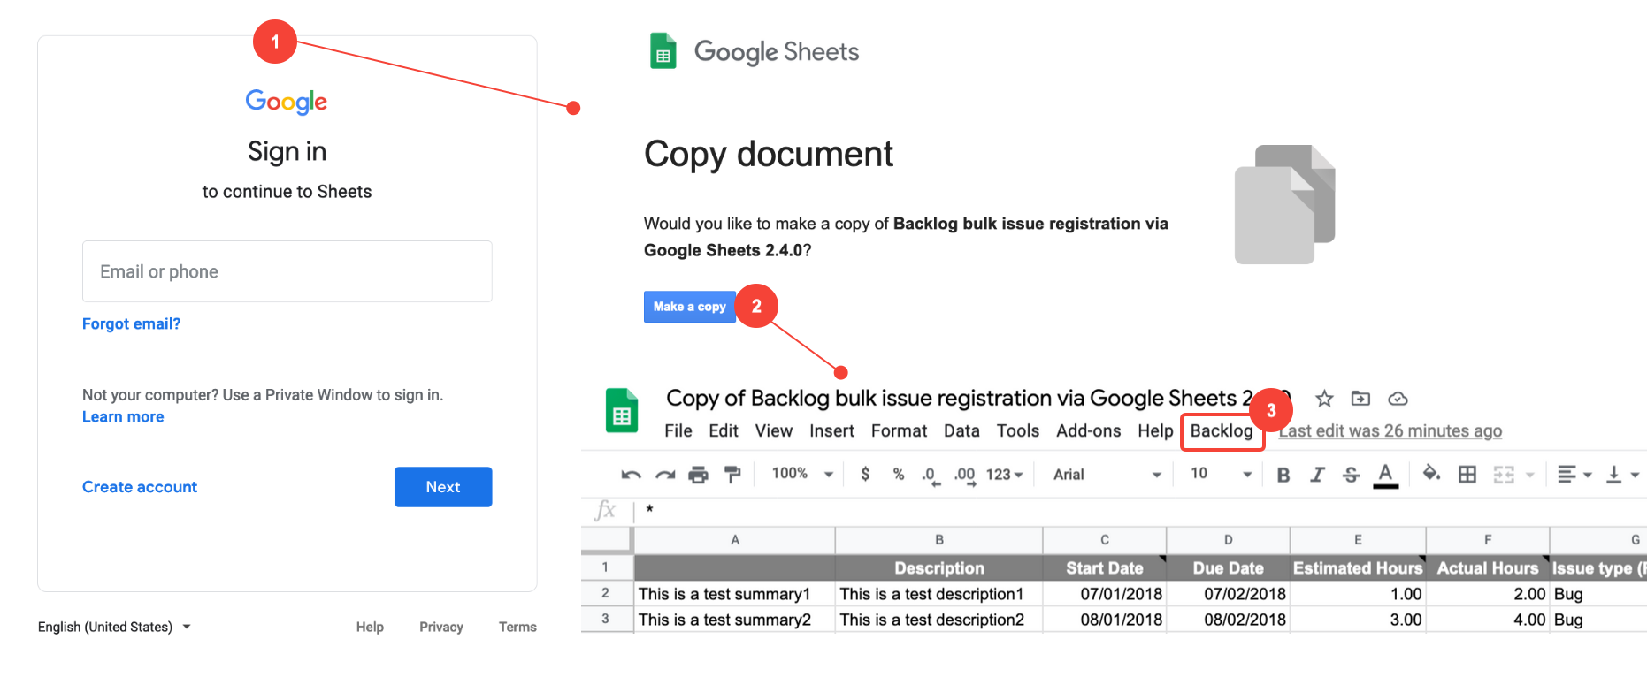Click the Make a copy button
Viewport: 1647px width, 685px height.
tap(690, 307)
